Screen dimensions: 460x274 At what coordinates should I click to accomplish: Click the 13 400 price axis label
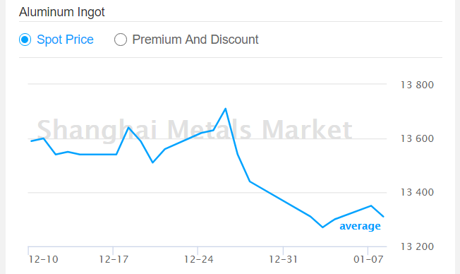[417, 192]
